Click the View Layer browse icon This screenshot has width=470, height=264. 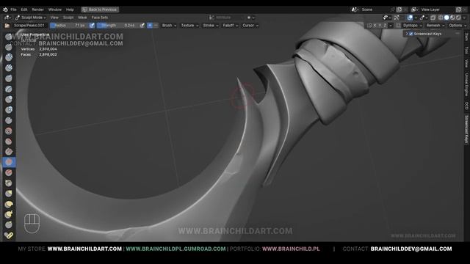tap(414, 10)
